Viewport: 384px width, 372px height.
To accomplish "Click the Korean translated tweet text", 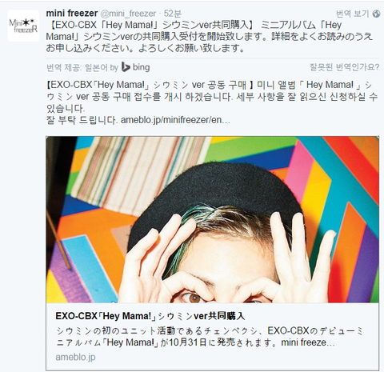I will (x=212, y=102).
